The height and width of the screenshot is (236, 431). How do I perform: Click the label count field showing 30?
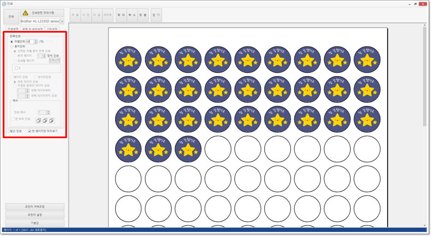click(29, 42)
